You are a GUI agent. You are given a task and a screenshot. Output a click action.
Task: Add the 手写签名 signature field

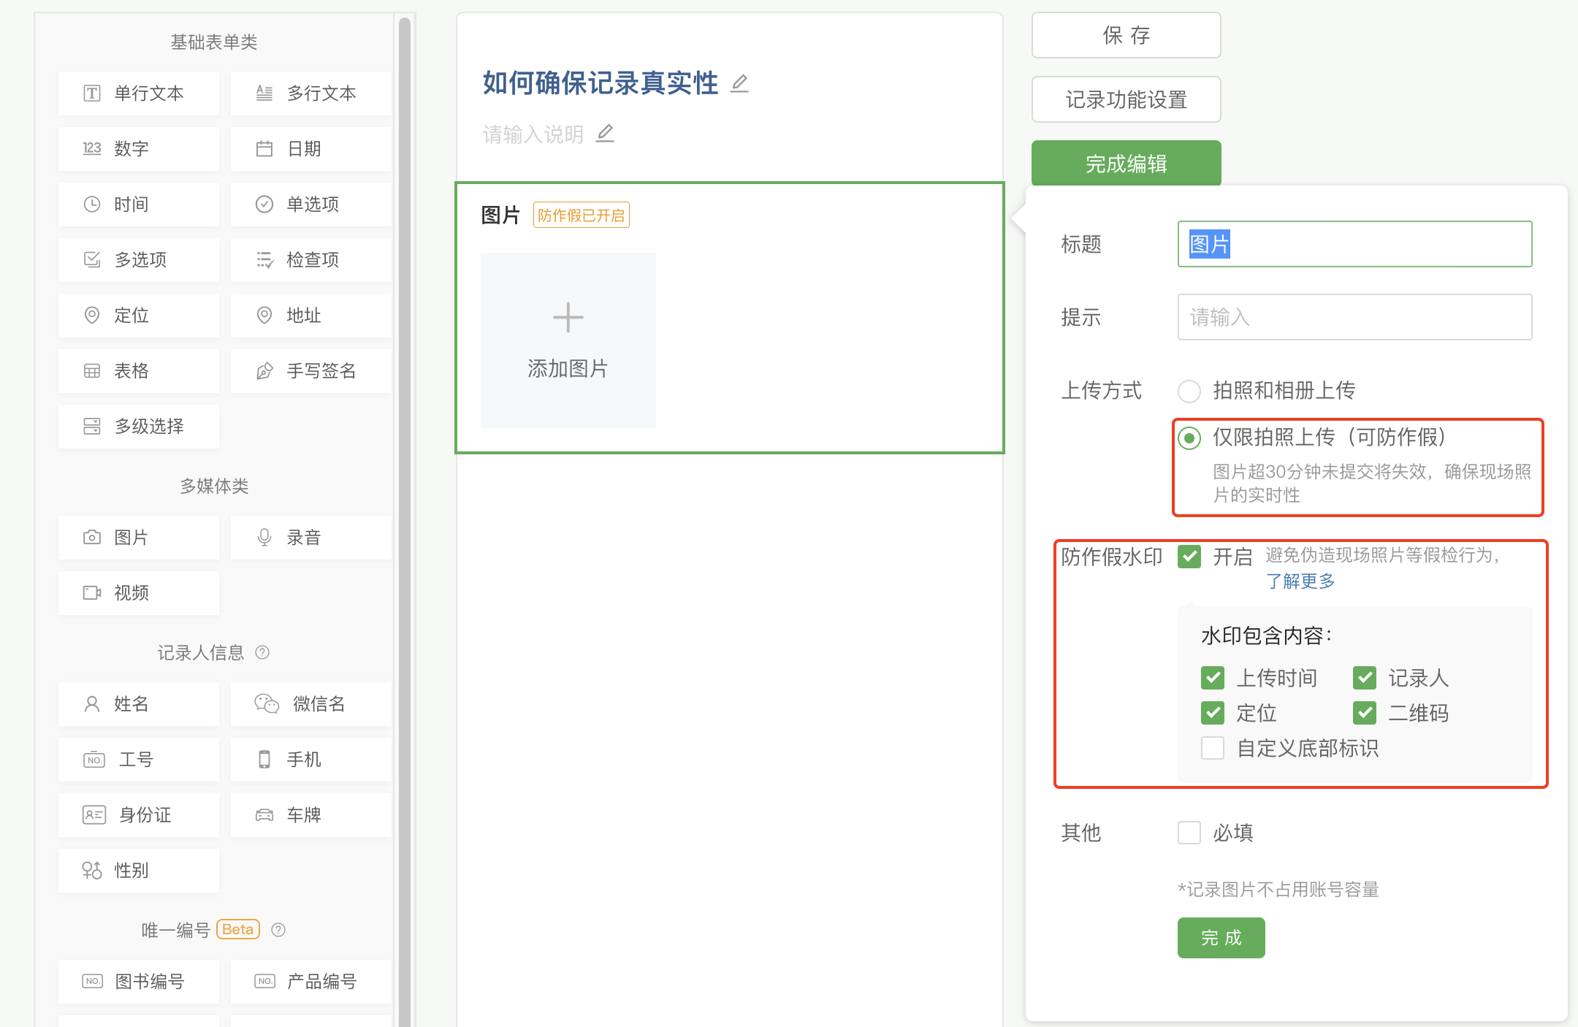click(x=311, y=371)
